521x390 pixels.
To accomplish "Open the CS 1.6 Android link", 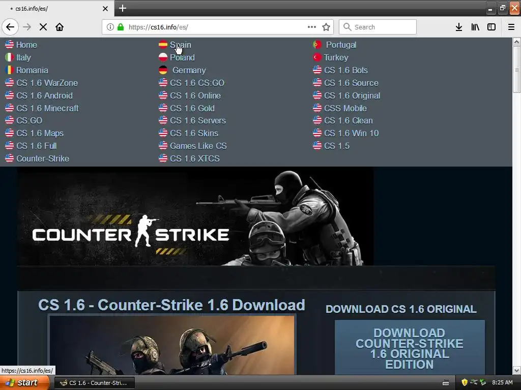I will (x=45, y=95).
